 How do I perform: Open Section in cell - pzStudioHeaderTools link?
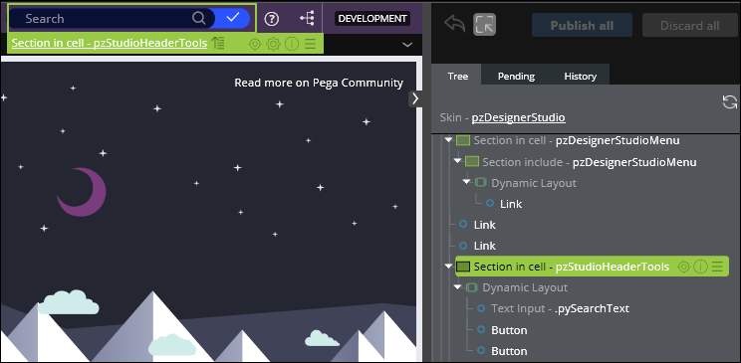[x=110, y=43]
